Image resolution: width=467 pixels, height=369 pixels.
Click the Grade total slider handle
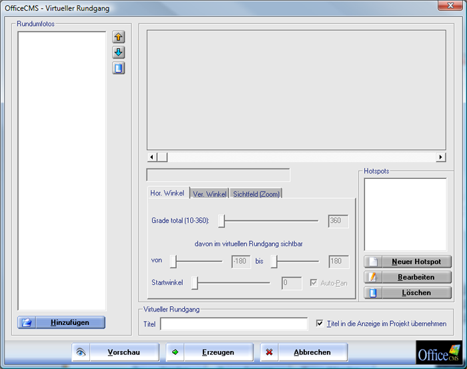point(221,221)
